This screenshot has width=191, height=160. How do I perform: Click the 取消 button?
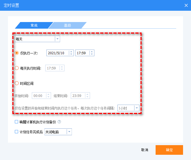coord(145,150)
